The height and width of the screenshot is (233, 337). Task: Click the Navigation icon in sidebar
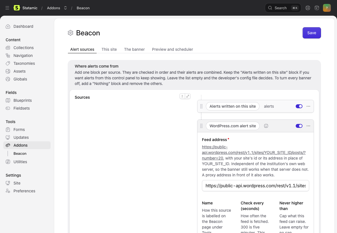pos(8,56)
